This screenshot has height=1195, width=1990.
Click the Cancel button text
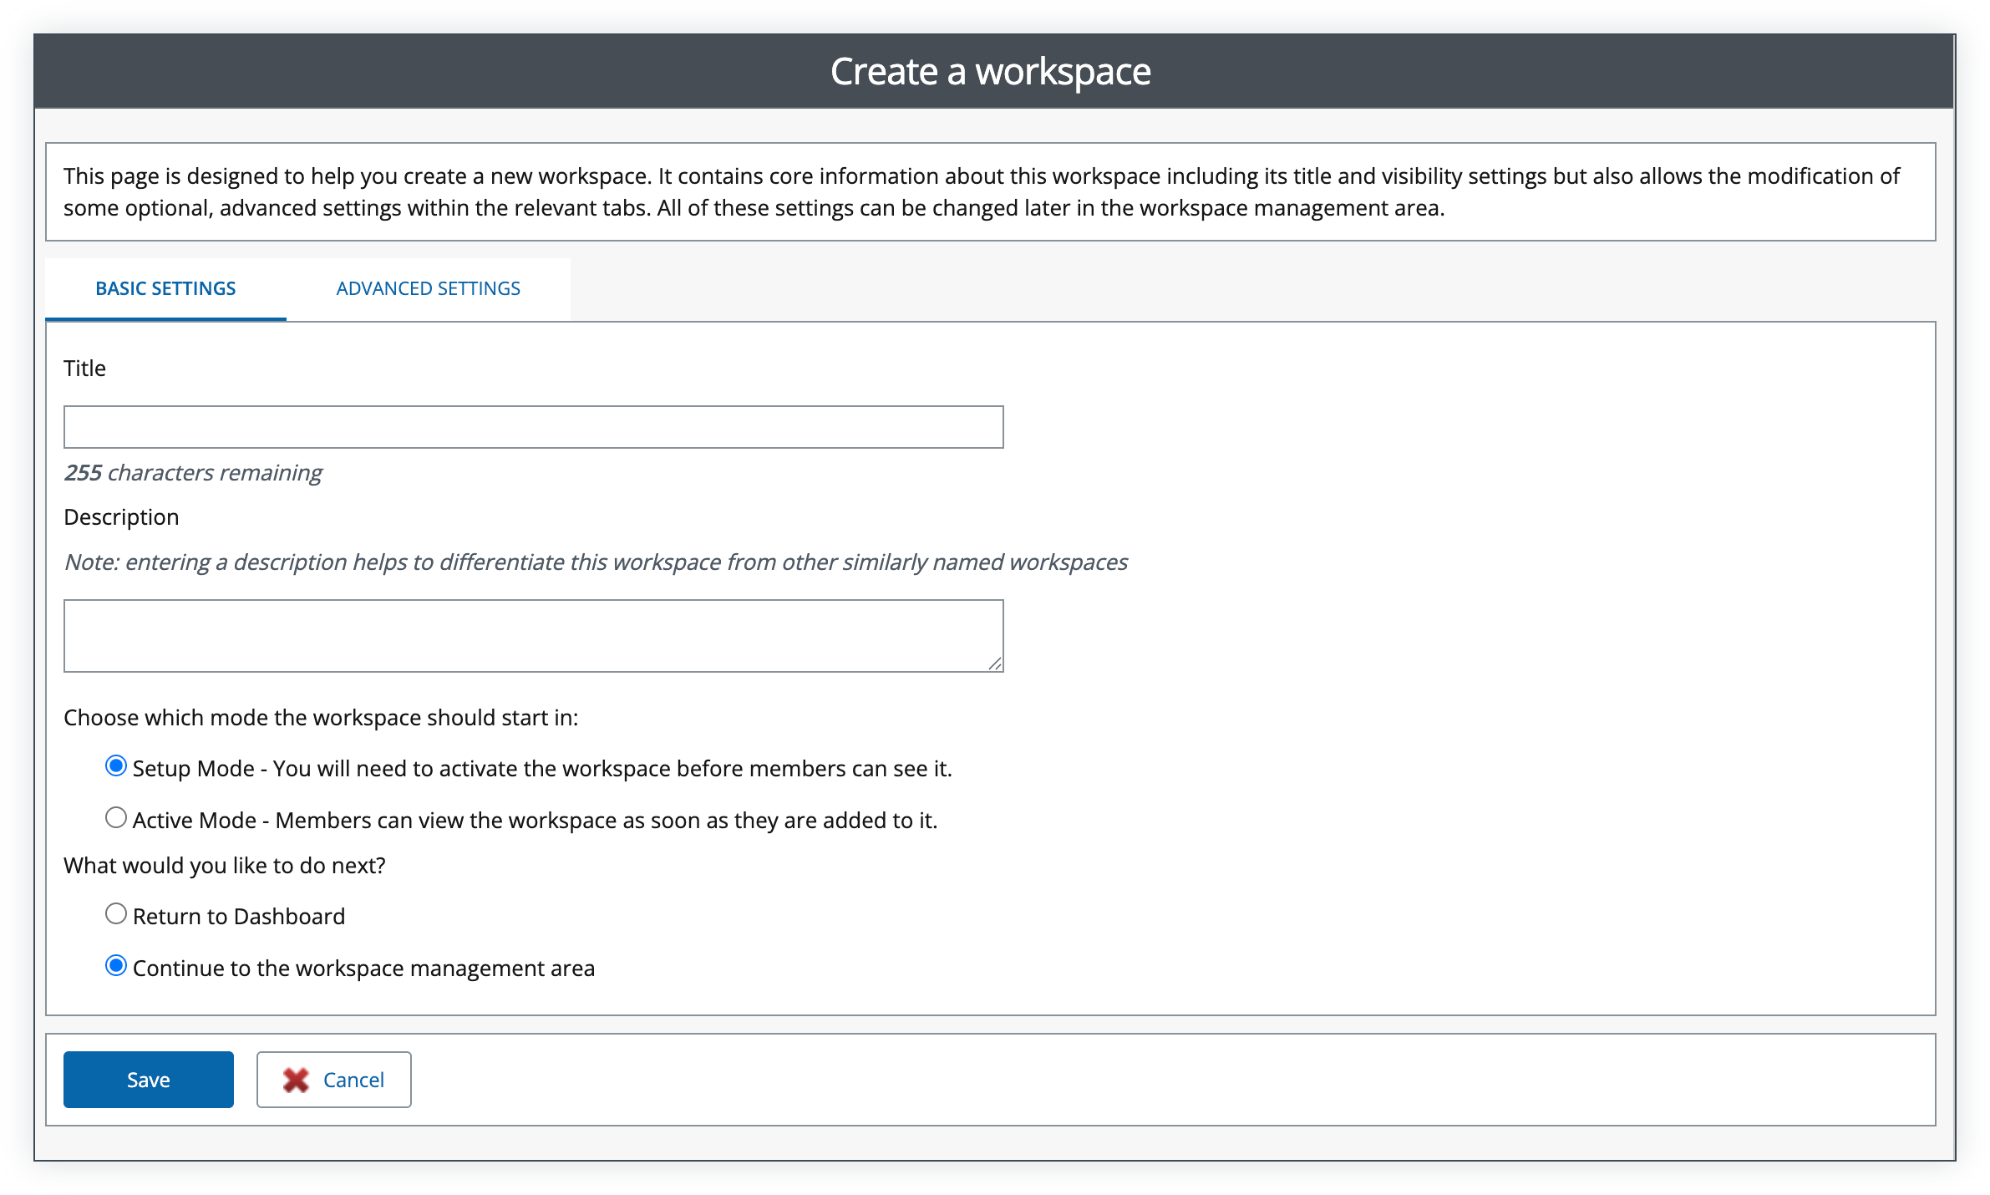click(353, 1080)
